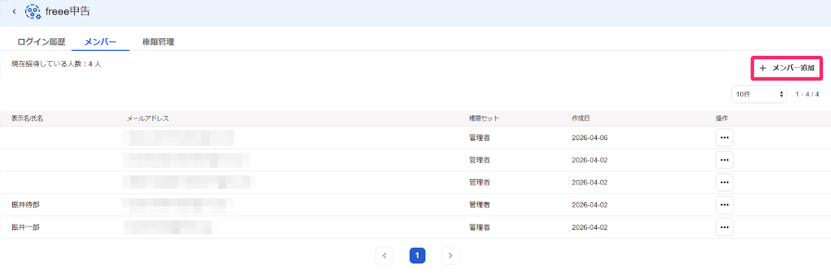Click the date in the 振井一郎 row
The height and width of the screenshot is (280, 831).
point(589,227)
